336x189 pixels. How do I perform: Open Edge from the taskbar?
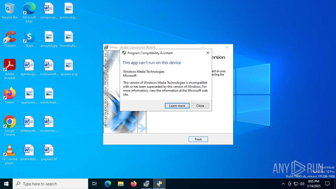click(108, 184)
